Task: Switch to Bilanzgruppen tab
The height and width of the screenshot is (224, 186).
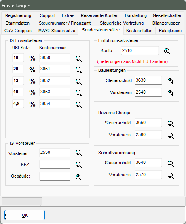Action: point(166,23)
